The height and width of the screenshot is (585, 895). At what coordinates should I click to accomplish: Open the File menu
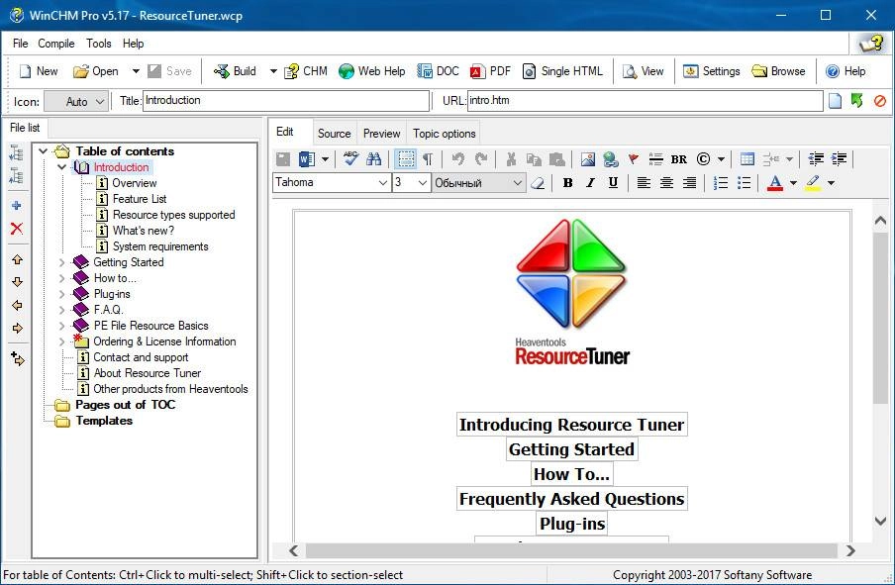click(x=20, y=44)
